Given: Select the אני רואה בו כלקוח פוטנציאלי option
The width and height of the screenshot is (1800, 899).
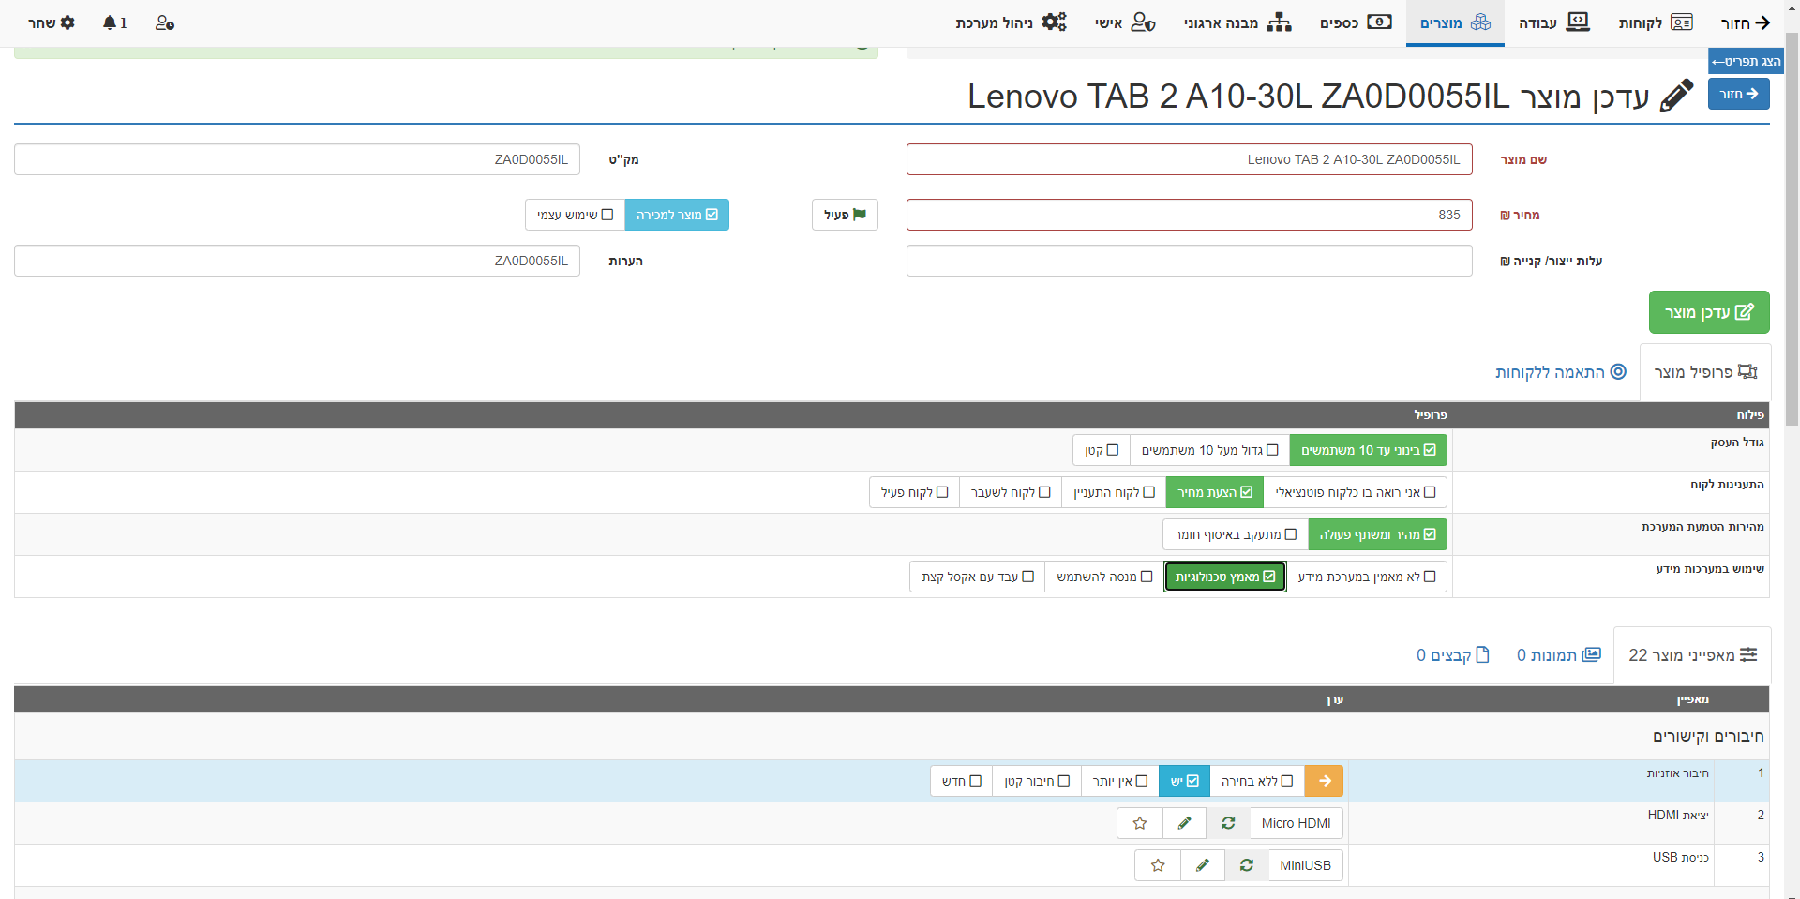Looking at the screenshot, I should tap(1356, 492).
